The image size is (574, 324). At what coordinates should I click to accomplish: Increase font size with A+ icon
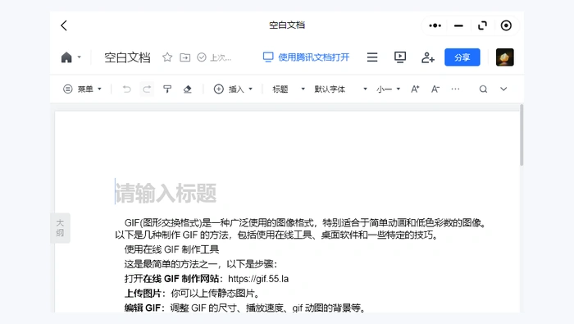[x=415, y=89]
